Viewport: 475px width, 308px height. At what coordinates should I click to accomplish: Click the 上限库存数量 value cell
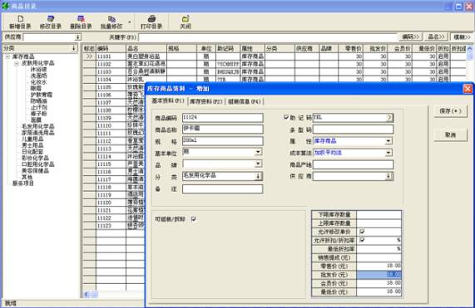379,223
